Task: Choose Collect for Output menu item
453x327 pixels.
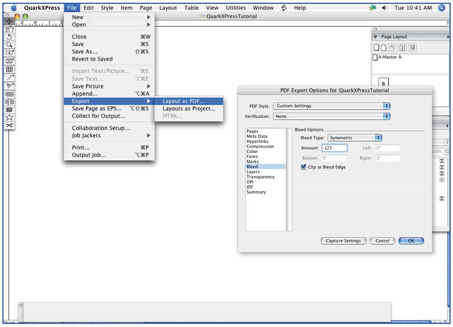Action: (x=109, y=116)
